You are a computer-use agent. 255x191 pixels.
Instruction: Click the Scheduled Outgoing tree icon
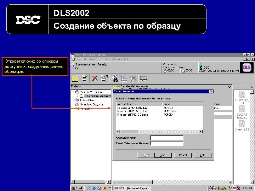[x=77, y=104]
